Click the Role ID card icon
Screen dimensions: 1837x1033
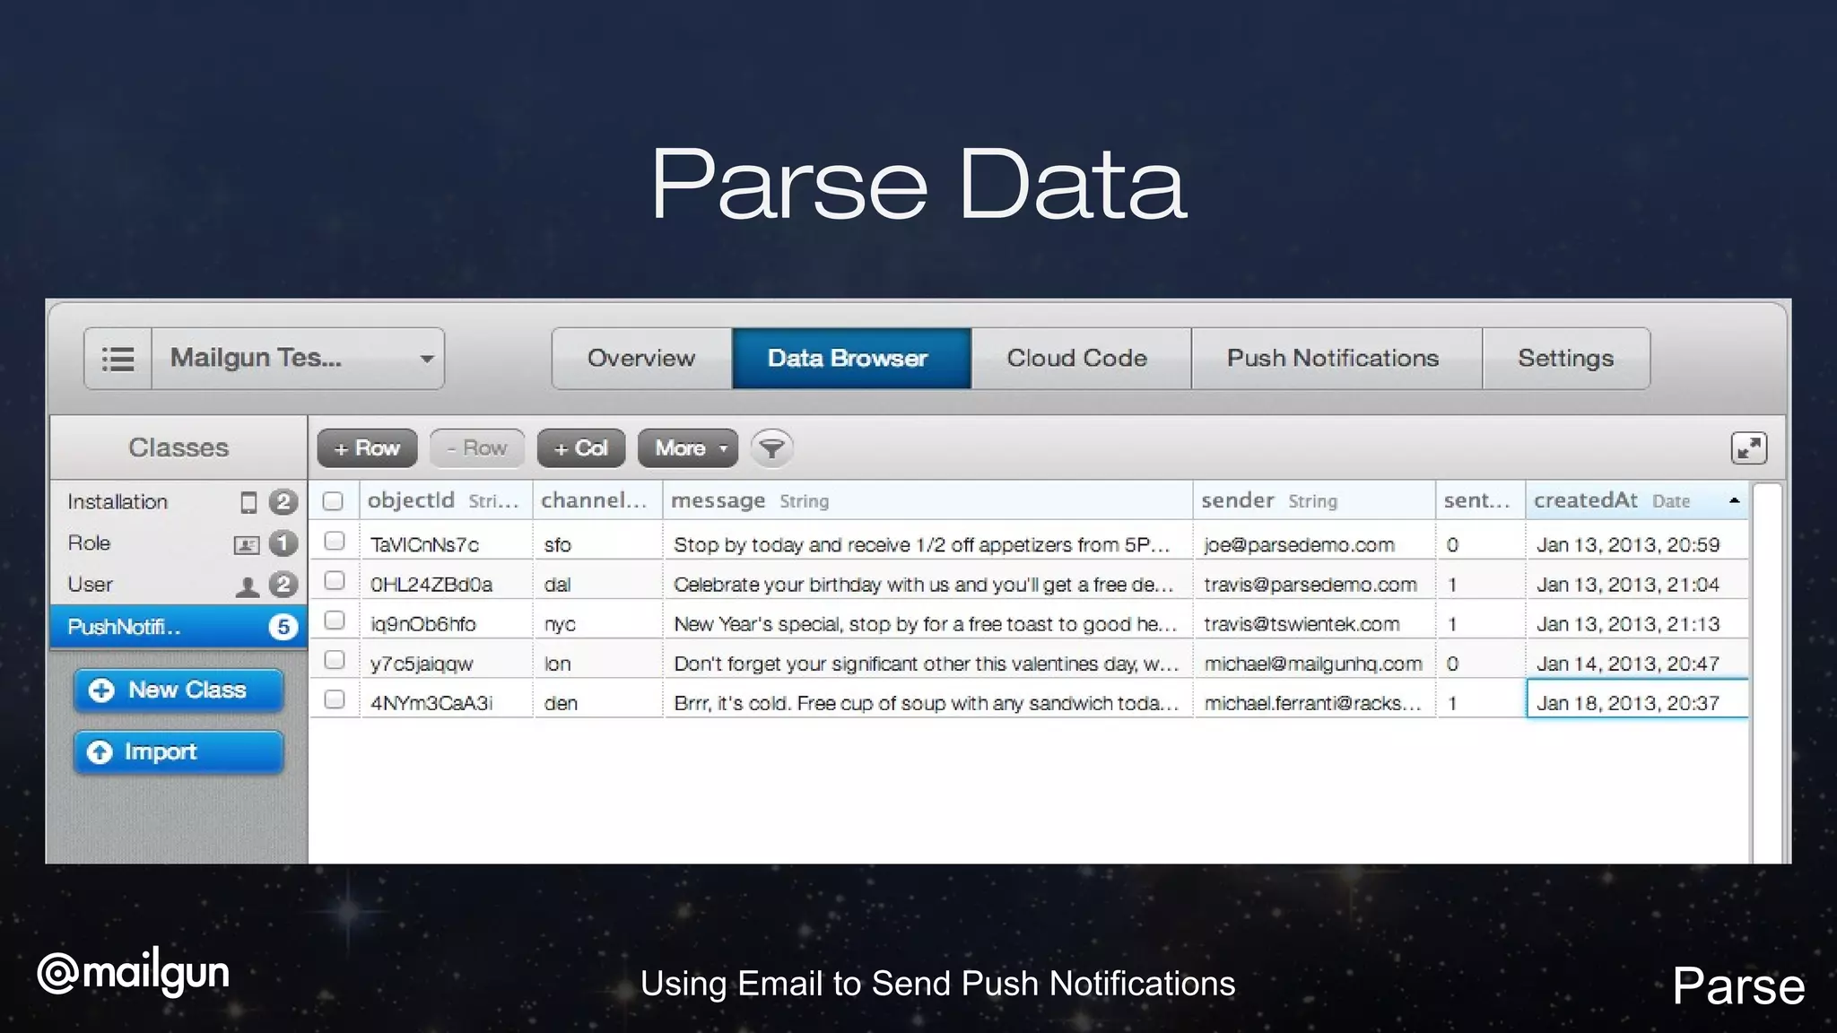coord(246,544)
